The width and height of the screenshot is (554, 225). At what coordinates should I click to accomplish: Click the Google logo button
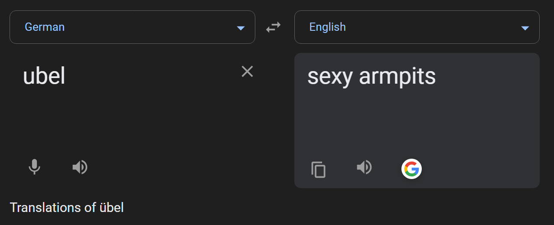coord(411,169)
